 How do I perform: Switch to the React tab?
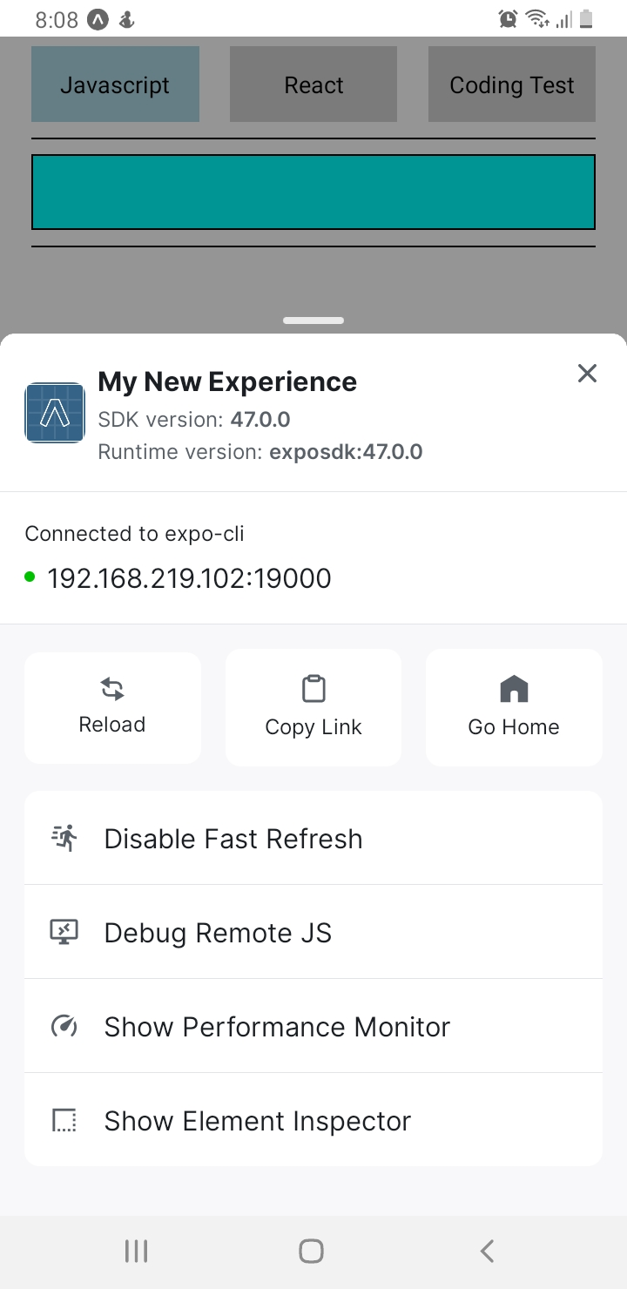[313, 84]
